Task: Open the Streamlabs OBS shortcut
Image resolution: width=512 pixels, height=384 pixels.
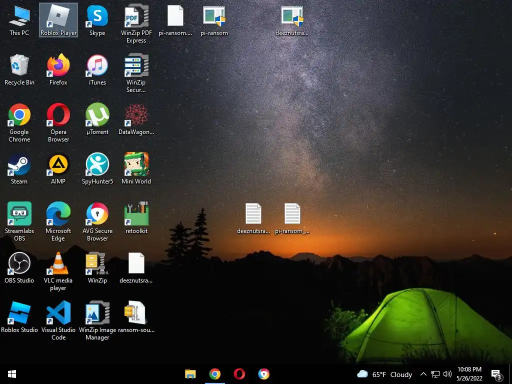Action: coord(19,222)
